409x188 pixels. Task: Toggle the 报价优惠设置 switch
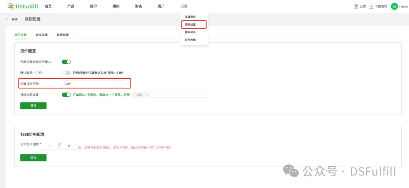[66, 95]
